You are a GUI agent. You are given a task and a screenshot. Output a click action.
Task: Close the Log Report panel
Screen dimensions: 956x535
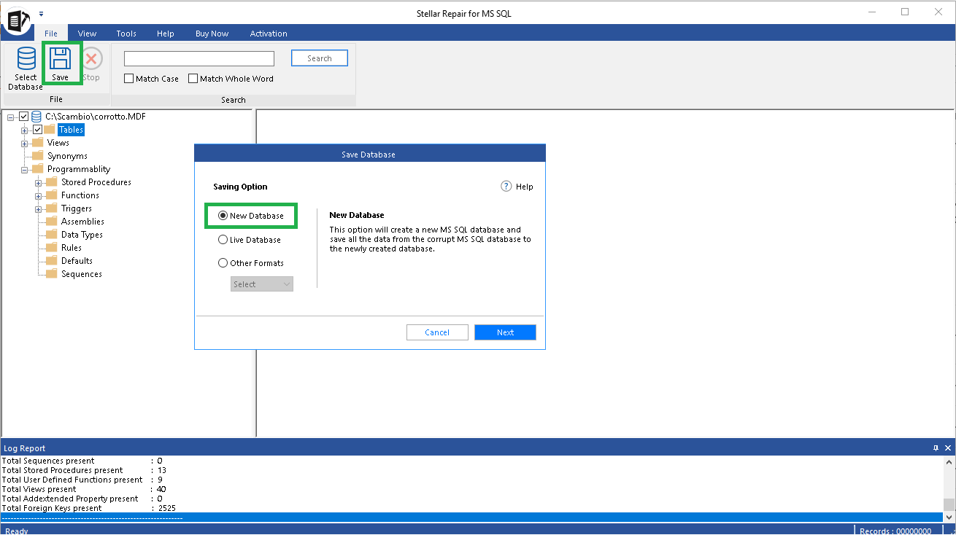(x=948, y=448)
